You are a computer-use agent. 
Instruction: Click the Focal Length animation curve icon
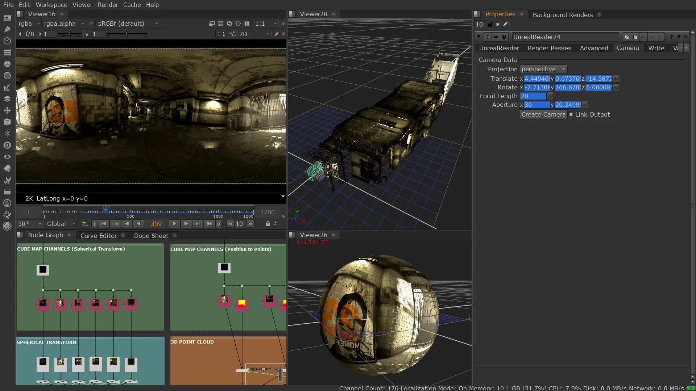click(x=550, y=96)
